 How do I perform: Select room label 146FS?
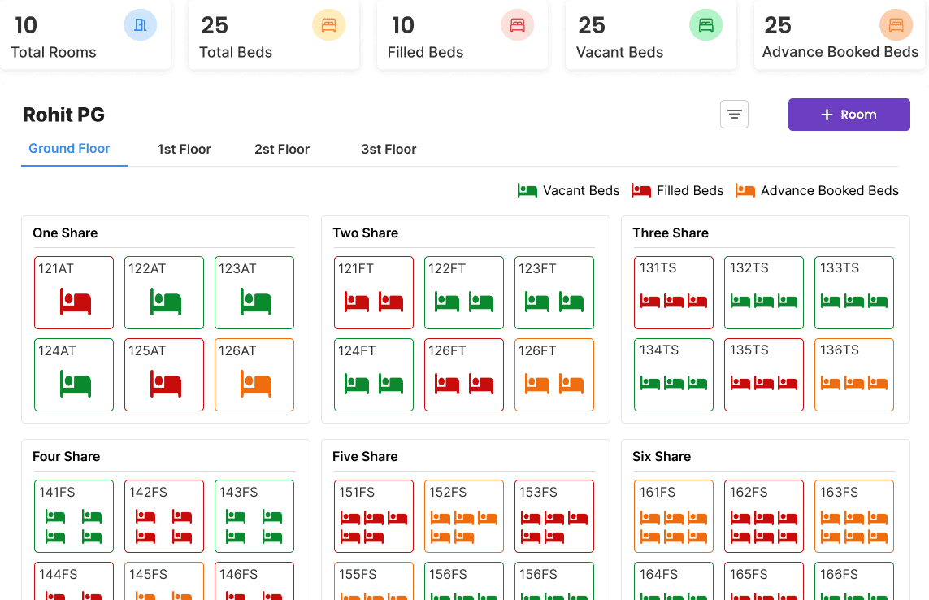pos(239,574)
